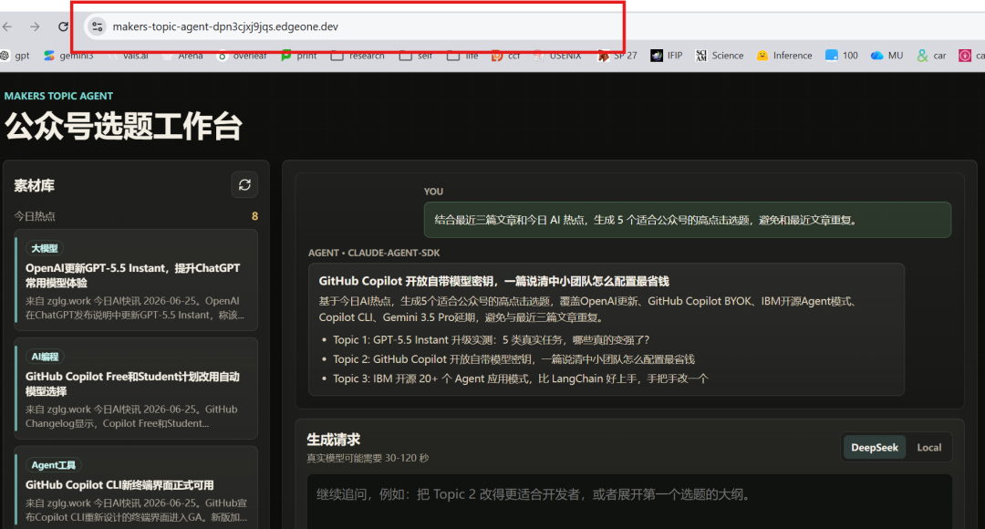Viewport: 985px width, 529px height.
Task: Refresh the 素材库 material library
Action: point(244,185)
